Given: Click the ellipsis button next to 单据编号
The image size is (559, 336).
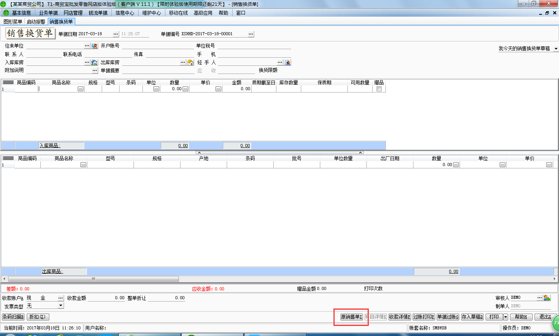Looking at the screenshot, I should [x=251, y=34].
